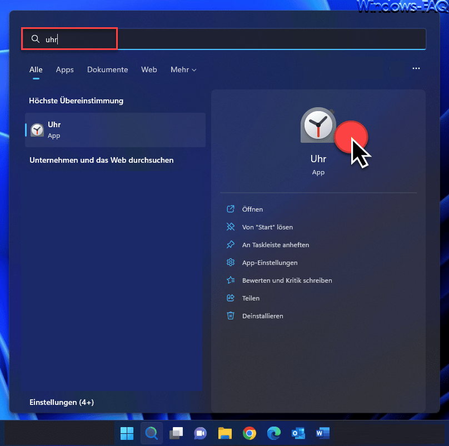Screen dimensions: 449x446
Task: Click the search box containing "uhr"
Action: (224, 39)
